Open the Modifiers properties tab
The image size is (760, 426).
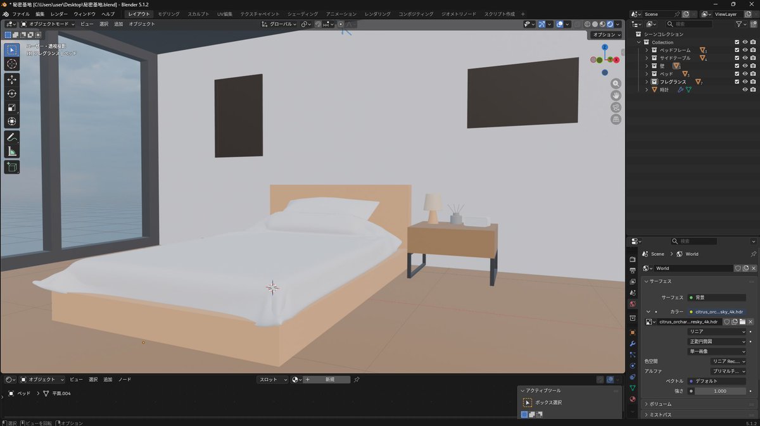tap(632, 344)
